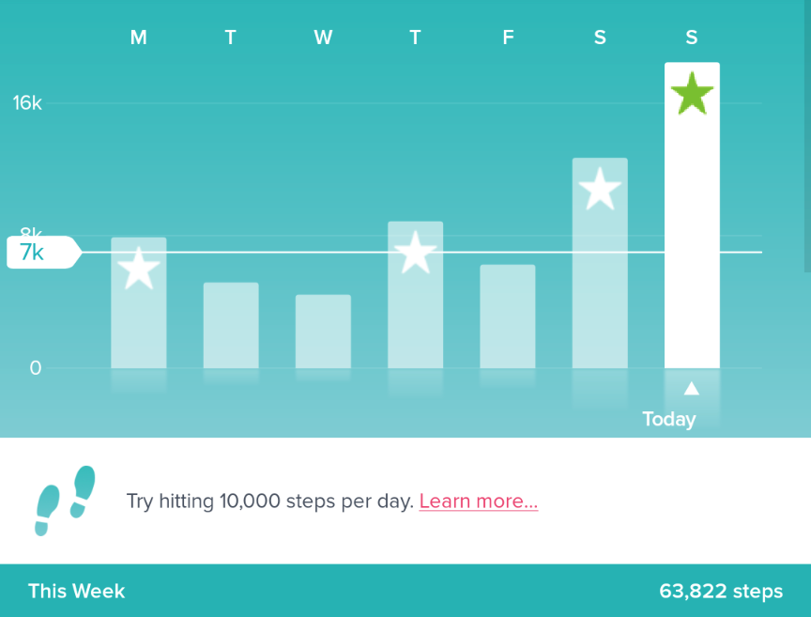Image resolution: width=811 pixels, height=617 pixels.
Task: Click the Today label
Action: coord(668,419)
